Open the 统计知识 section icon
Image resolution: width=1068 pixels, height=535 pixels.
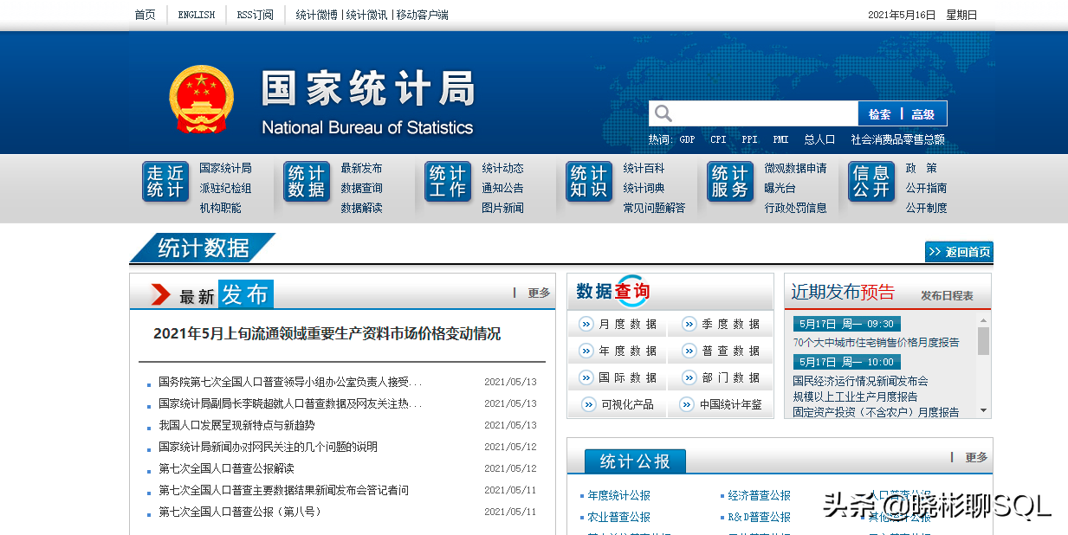[x=589, y=182]
